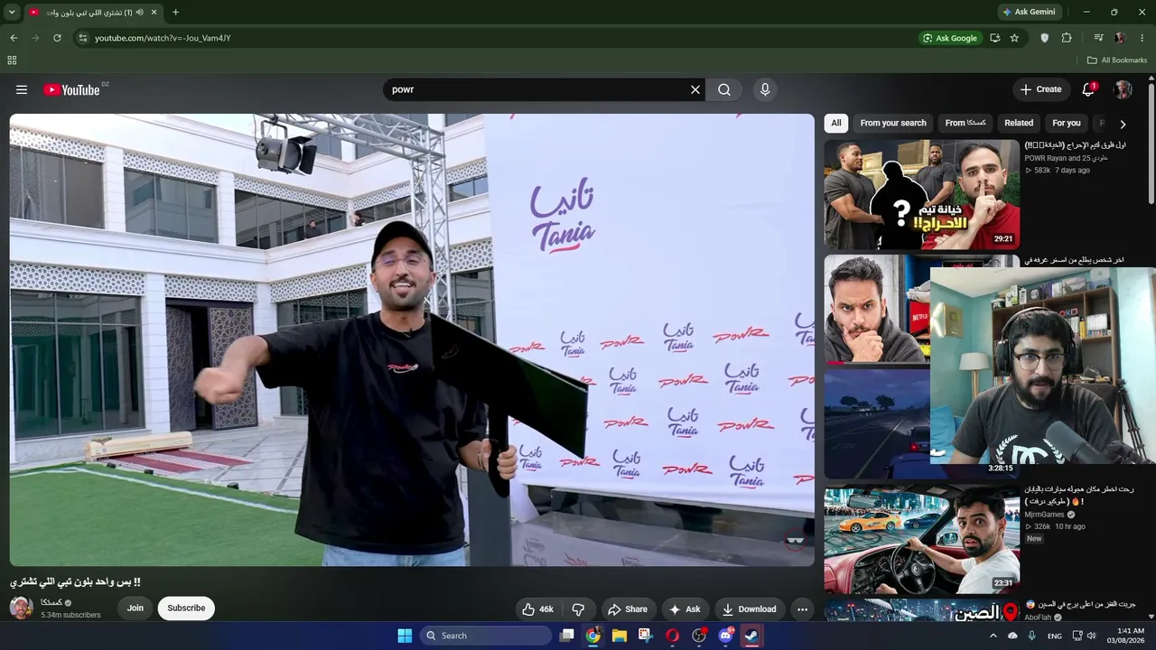Open the volume control in system tray
The image size is (1156, 650).
(1091, 636)
